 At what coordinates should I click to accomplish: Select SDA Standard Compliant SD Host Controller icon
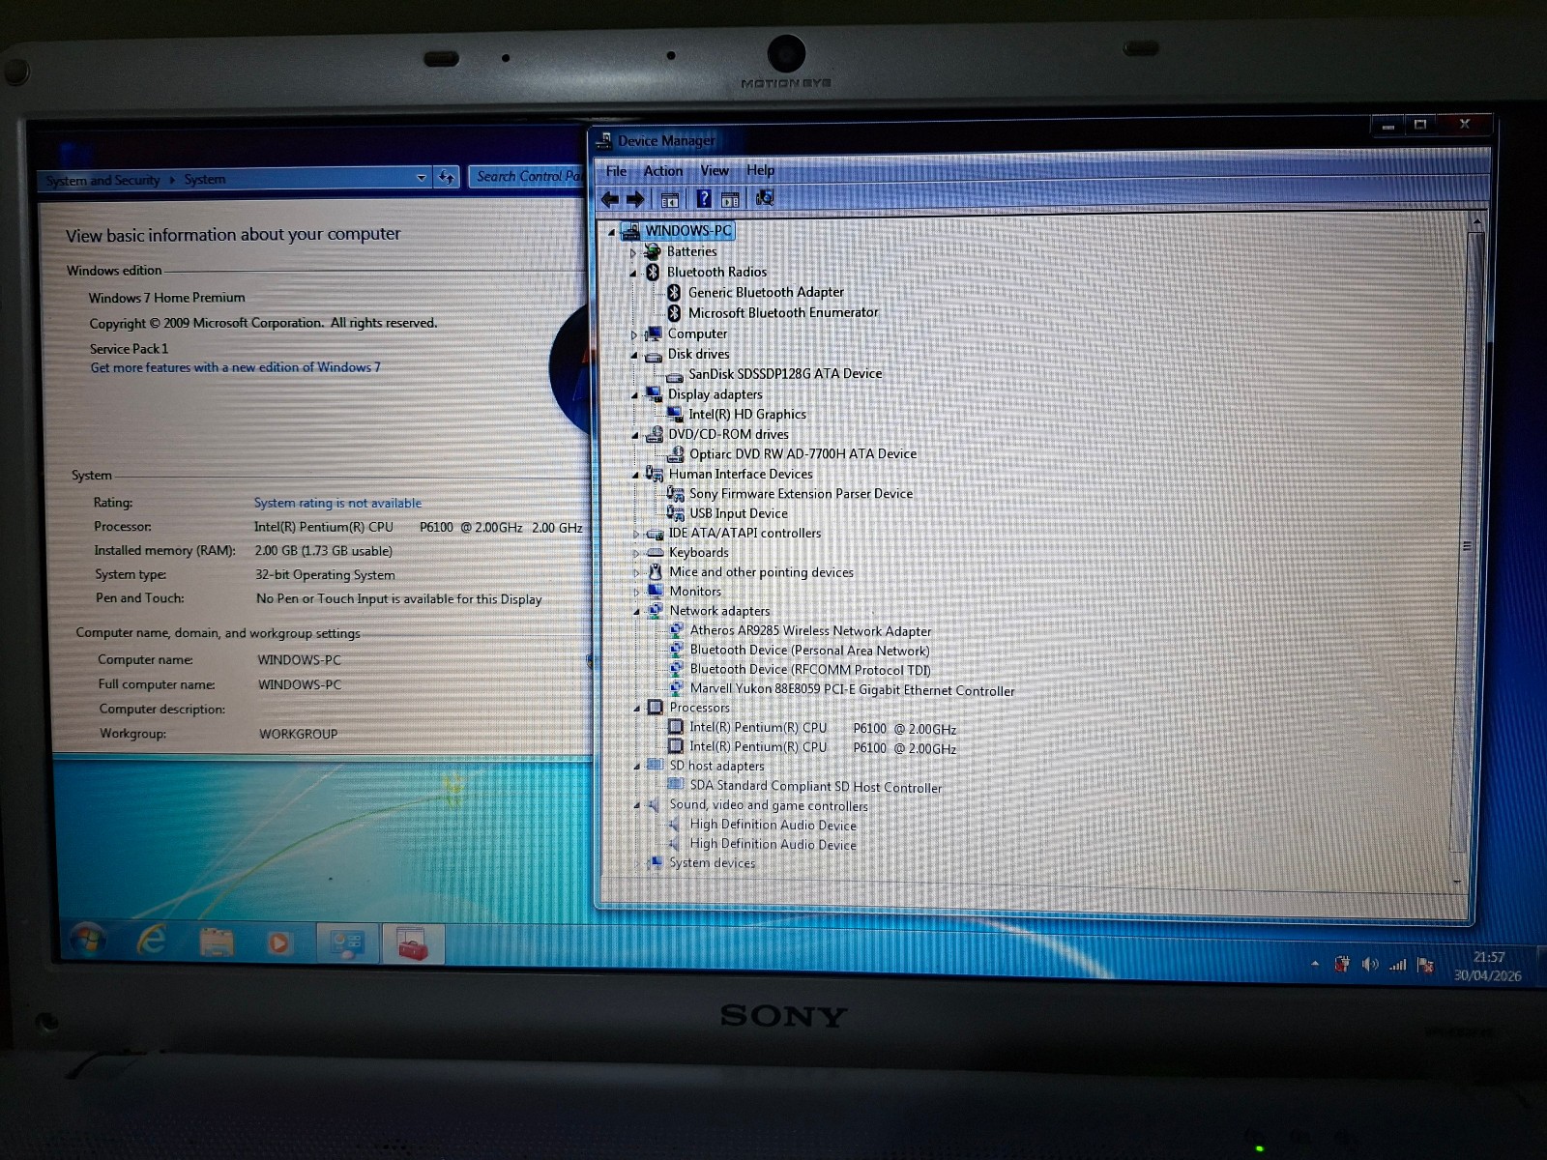676,785
